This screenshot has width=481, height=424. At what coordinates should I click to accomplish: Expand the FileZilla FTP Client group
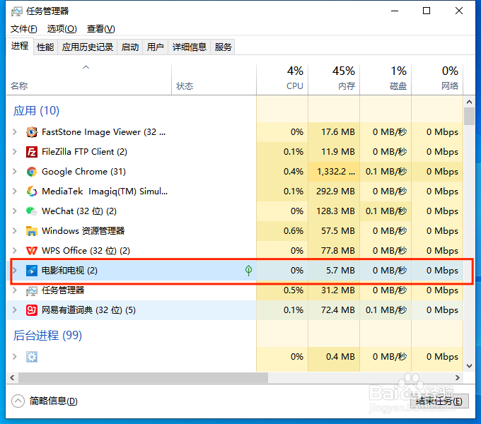14,152
